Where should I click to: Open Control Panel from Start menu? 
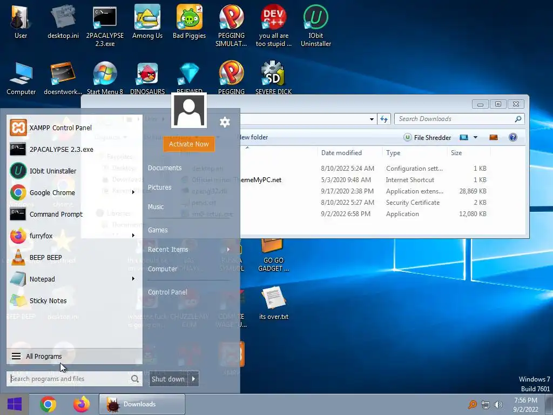[167, 292]
